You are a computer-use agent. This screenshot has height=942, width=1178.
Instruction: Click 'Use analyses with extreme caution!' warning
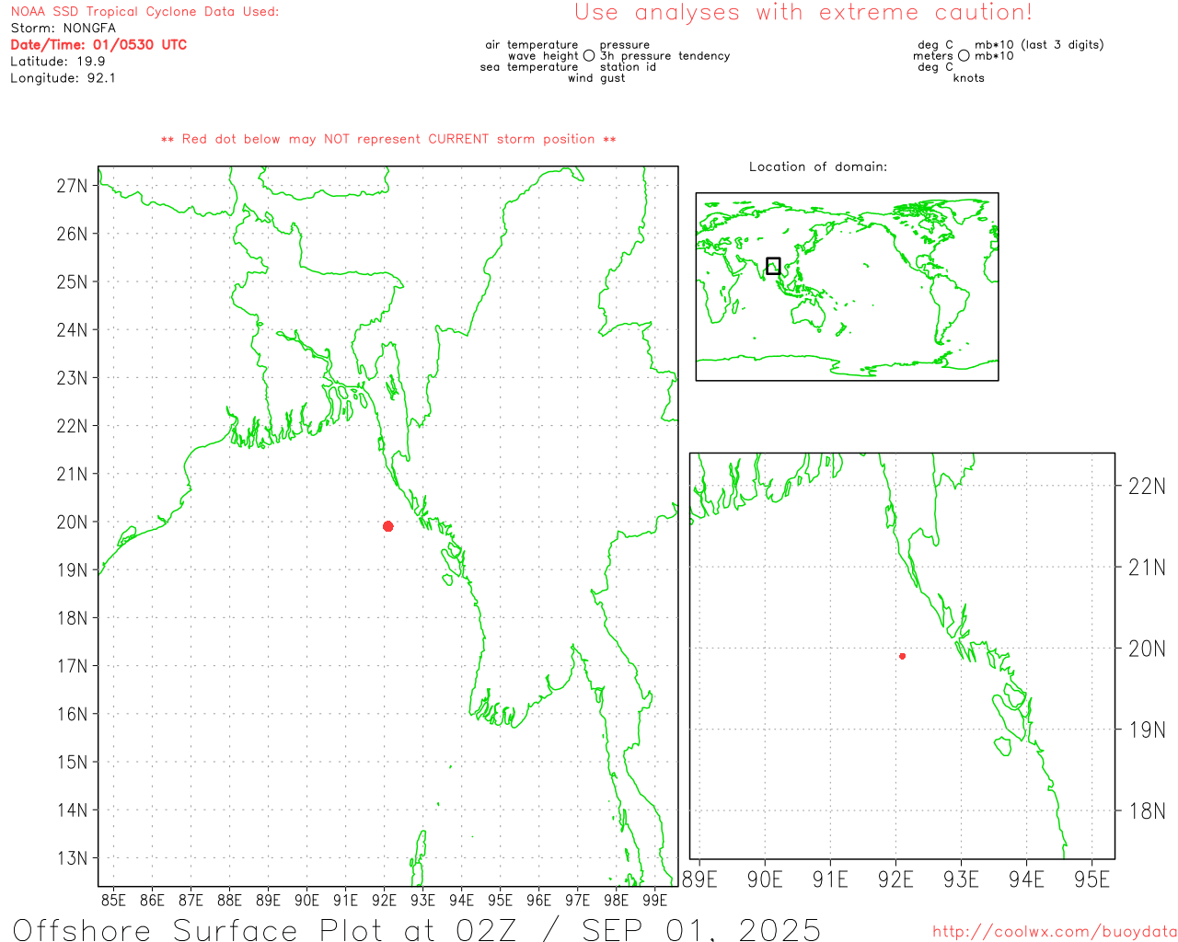point(803,12)
